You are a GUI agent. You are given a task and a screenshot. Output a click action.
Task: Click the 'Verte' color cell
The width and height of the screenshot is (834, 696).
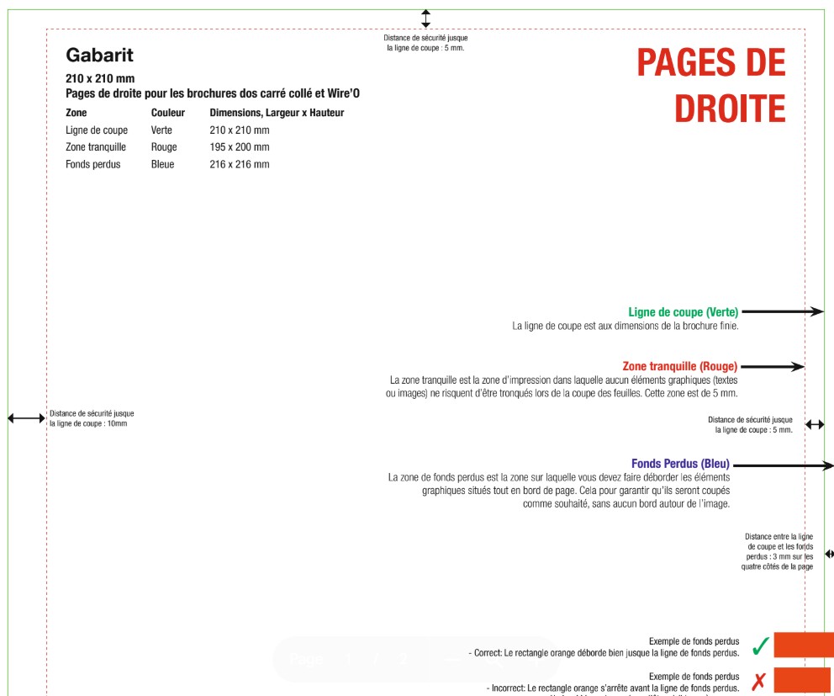pyautogui.click(x=161, y=130)
